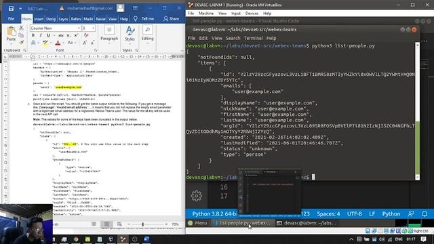Click the Word zoom slider handle
434x244 pixels.
click(x=142, y=224)
